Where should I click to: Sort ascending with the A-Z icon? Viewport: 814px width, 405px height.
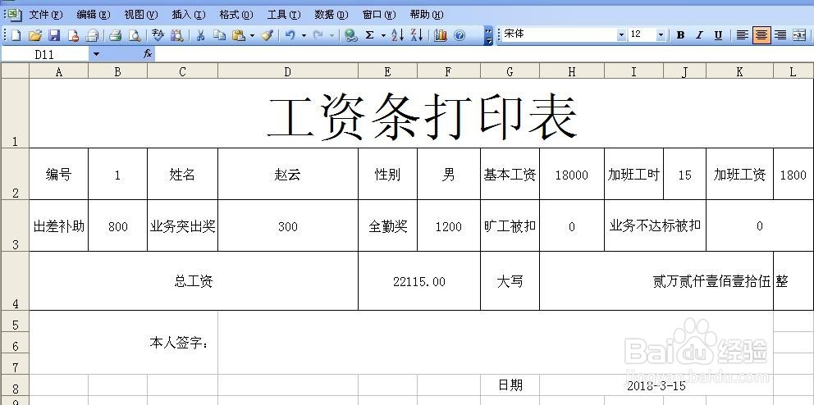click(x=398, y=35)
